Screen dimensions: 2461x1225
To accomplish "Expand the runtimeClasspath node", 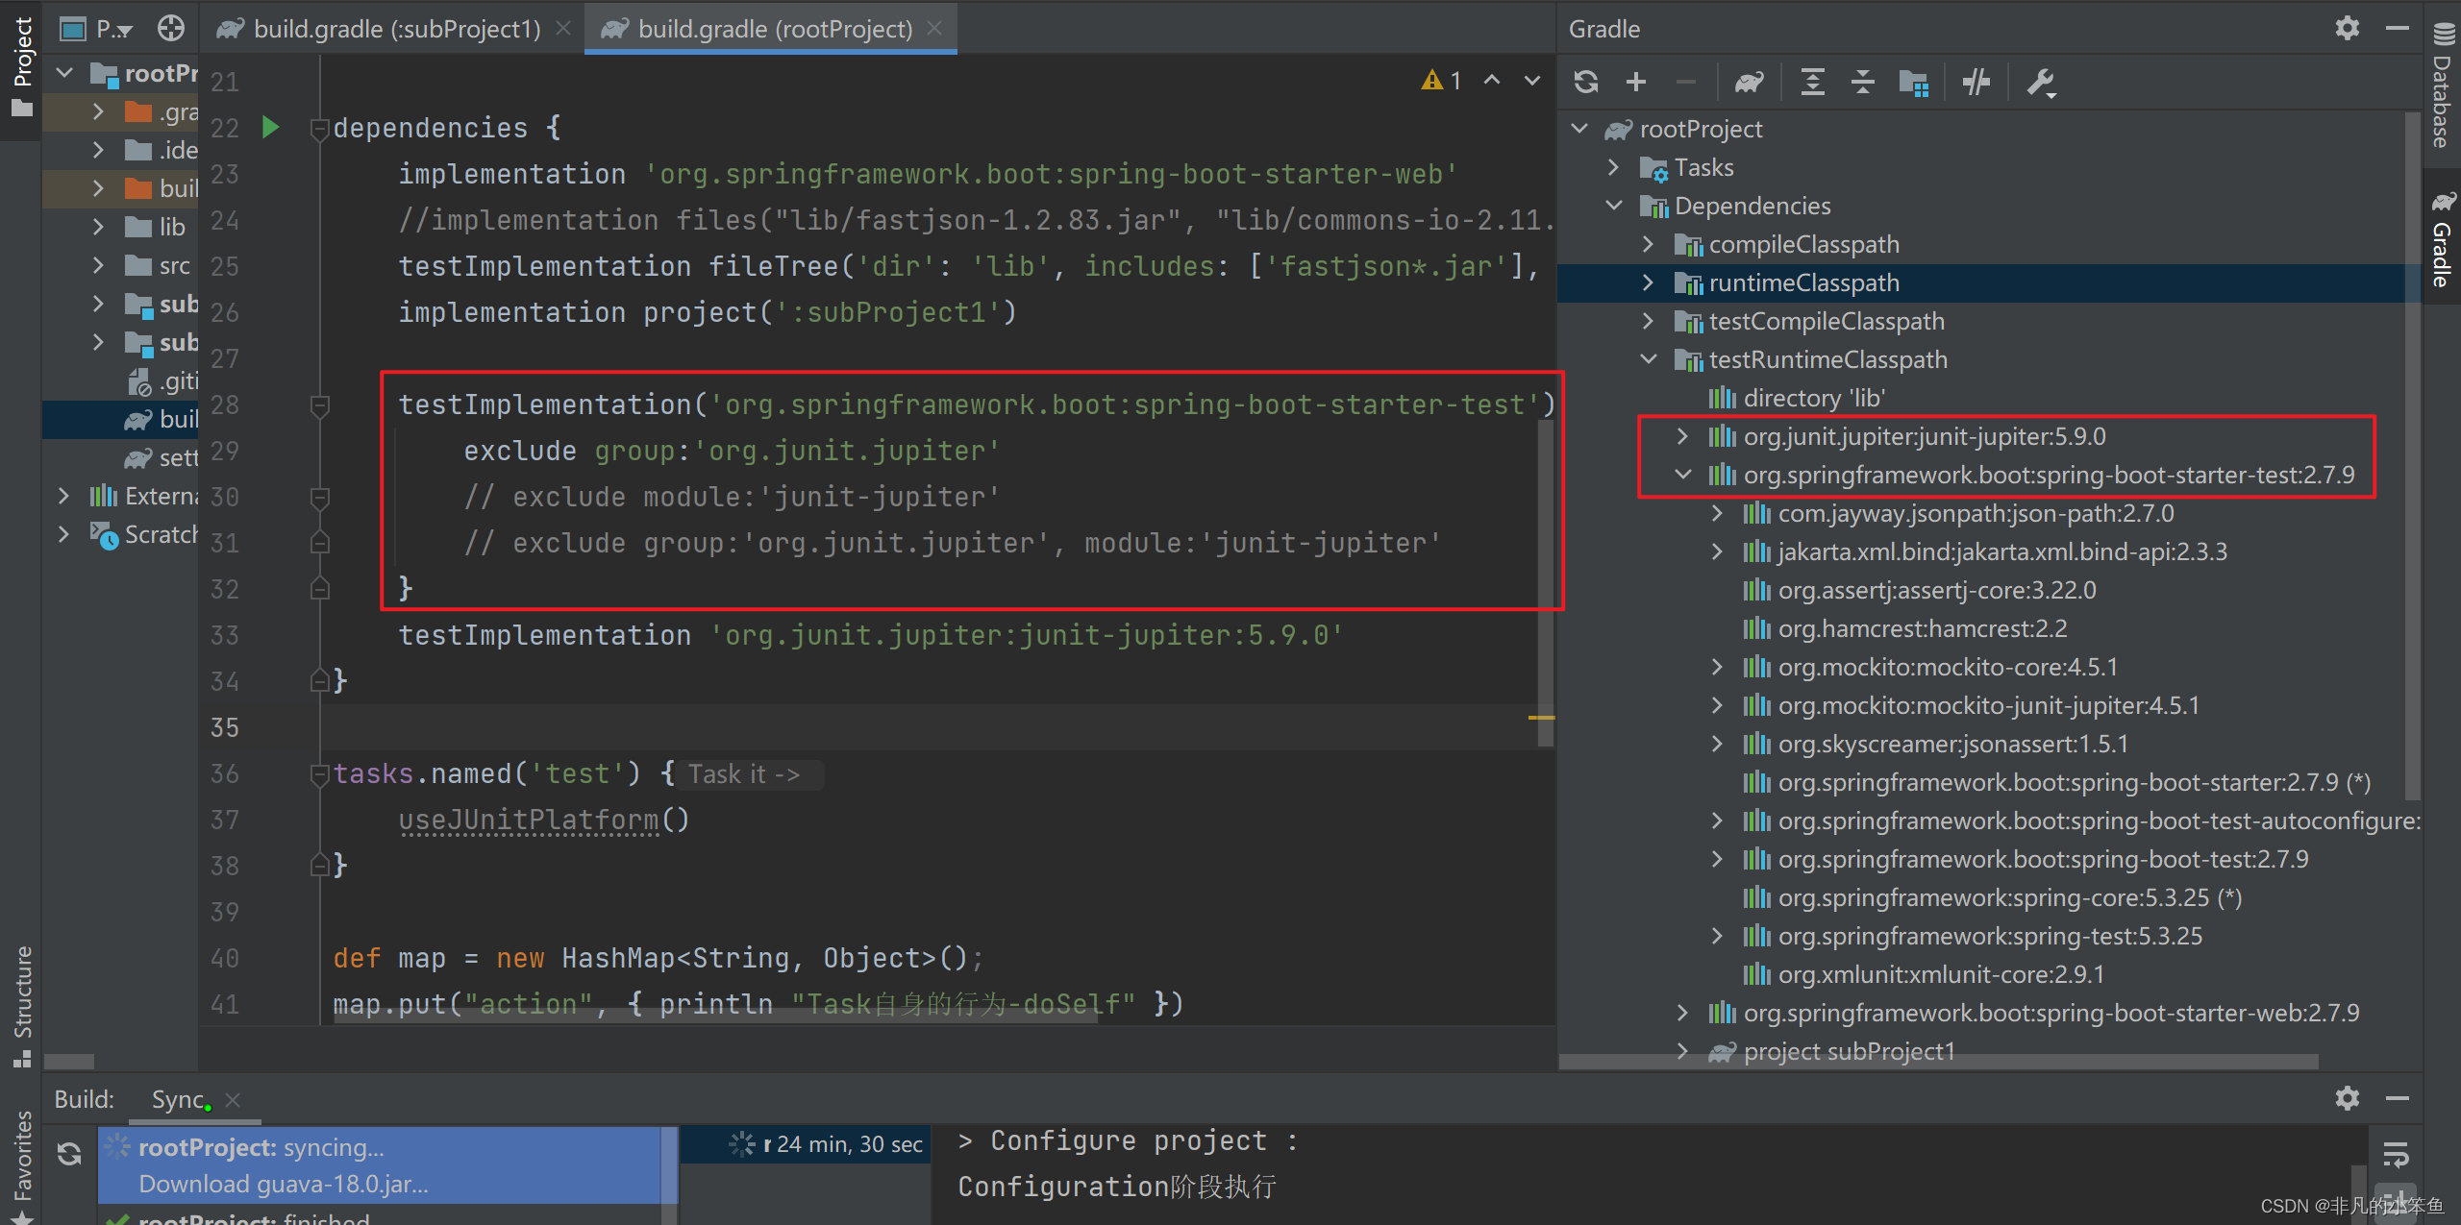I will pos(1648,282).
